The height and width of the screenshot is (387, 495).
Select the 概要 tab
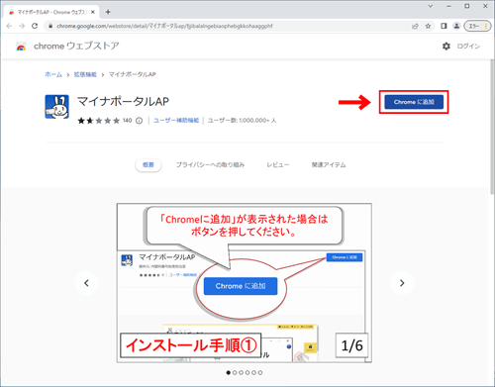click(148, 164)
